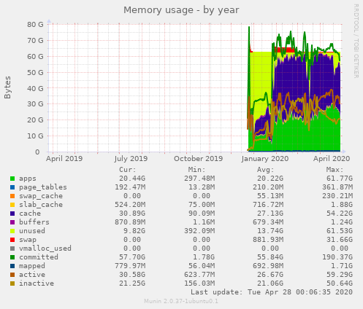363x309 pixels.
Task: Click the blue page_tables legend swatch
Action: (12, 187)
